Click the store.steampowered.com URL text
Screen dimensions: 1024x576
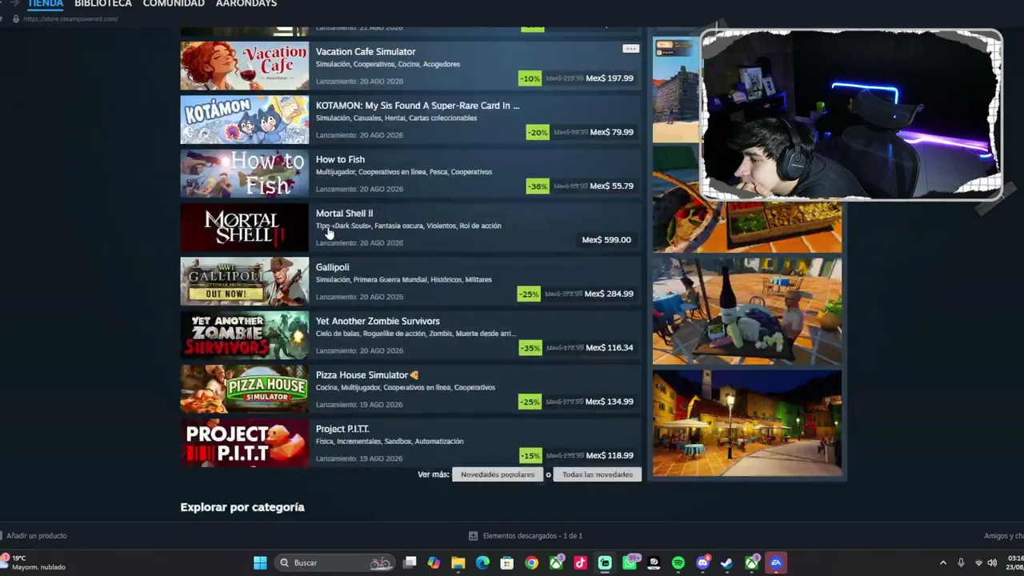[71, 19]
